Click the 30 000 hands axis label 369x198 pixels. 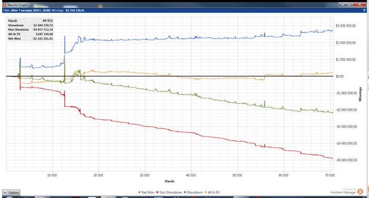point(144,175)
